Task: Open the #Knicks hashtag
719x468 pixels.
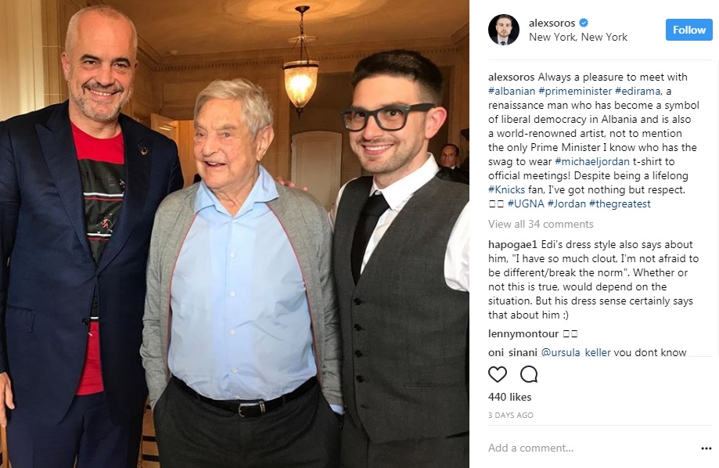Action: coord(506,189)
